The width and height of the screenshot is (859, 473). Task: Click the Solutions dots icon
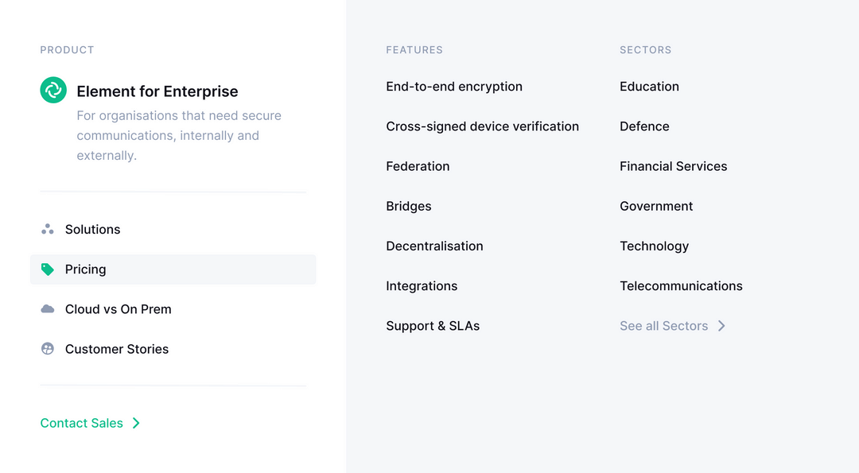[48, 230]
